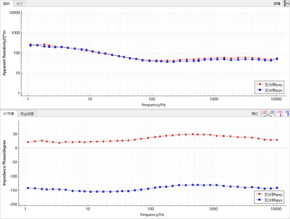This screenshot has height=219, width=290.
Task: Click the 相位 label
Action: (255, 114)
